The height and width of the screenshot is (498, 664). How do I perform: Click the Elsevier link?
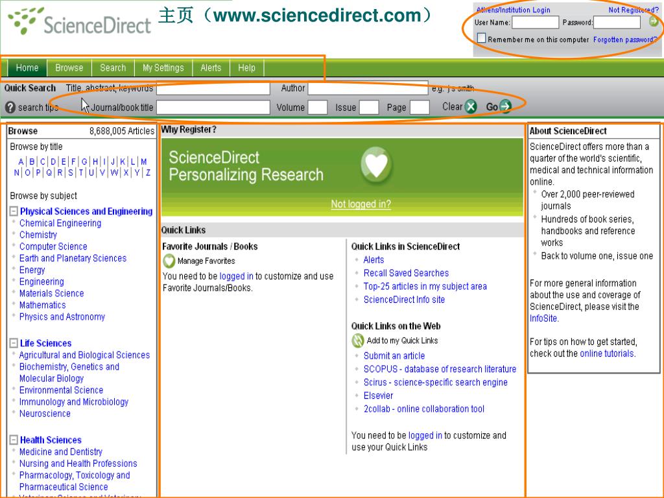click(378, 396)
